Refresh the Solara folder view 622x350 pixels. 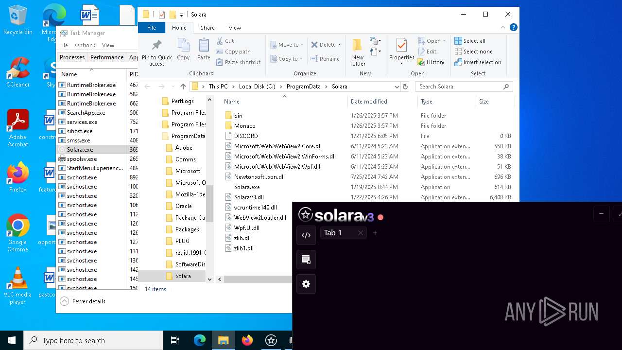[x=405, y=87]
